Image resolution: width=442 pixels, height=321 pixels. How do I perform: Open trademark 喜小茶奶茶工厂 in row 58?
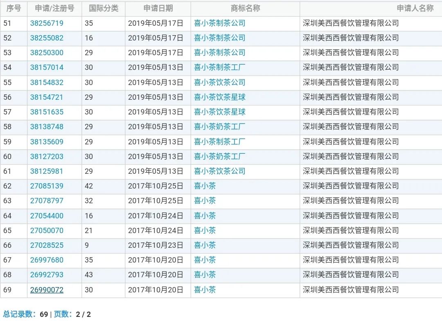coord(220,127)
